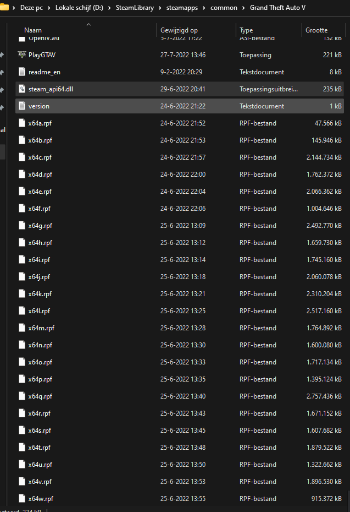Click the readme_en file name
Viewport: 350px width, 512px height.
coord(45,72)
